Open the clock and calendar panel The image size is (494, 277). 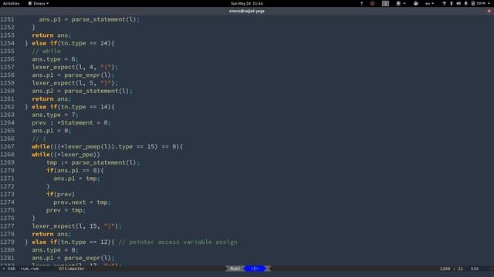pos(247,3)
